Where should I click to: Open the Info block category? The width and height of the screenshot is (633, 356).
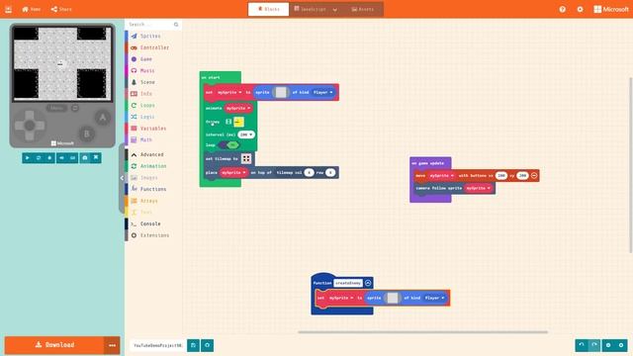[153, 94]
